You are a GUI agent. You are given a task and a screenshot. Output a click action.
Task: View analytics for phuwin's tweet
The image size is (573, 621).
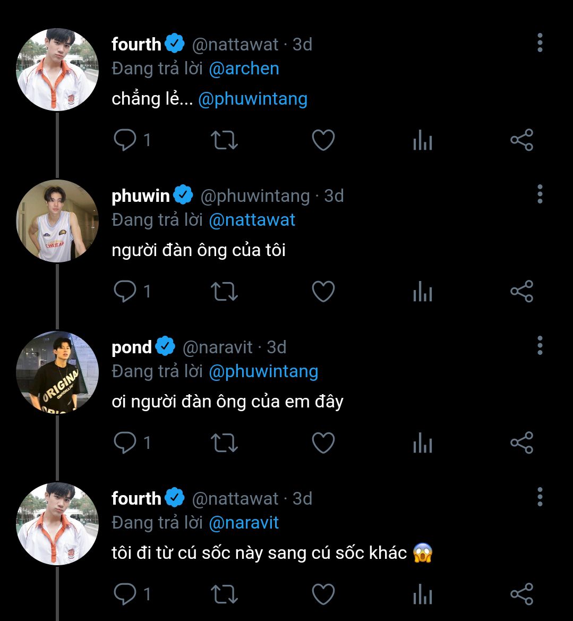pos(422,292)
